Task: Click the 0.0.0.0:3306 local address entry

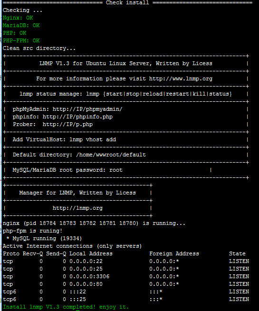Action: 89,276
